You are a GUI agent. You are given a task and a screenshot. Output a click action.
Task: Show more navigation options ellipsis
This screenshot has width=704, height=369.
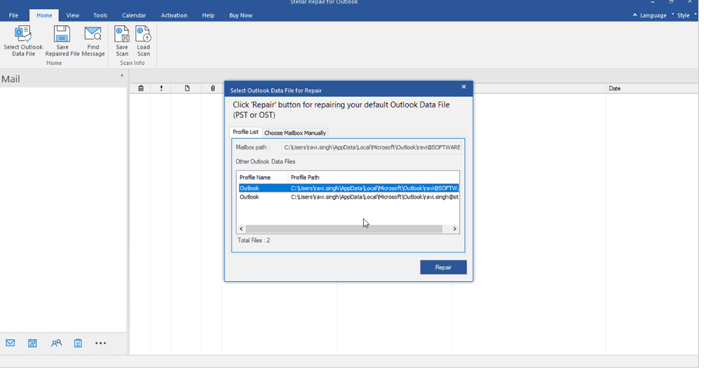(100, 343)
